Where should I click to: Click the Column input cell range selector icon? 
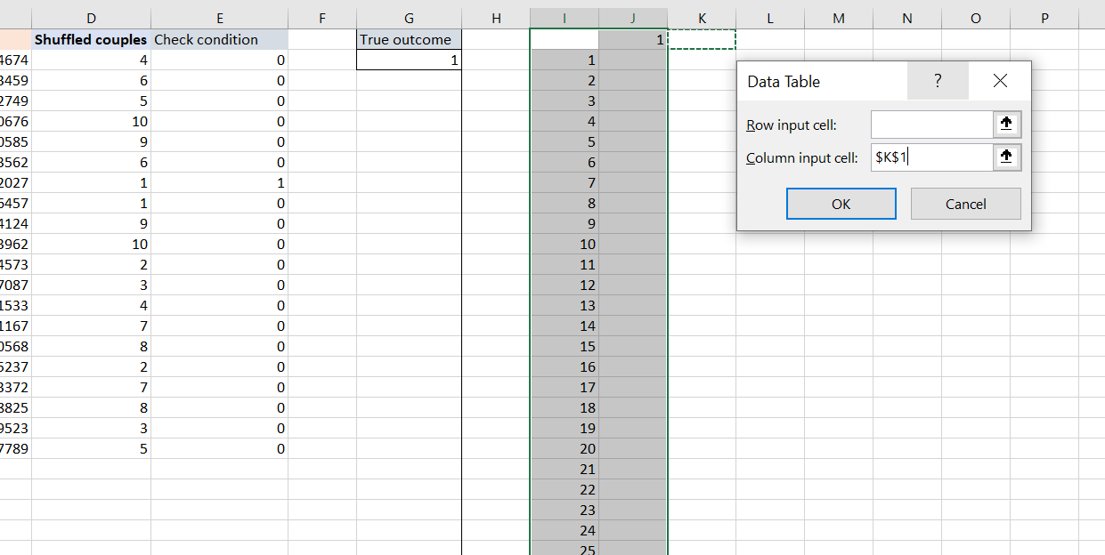[x=1006, y=157]
